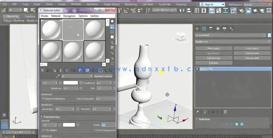
Task: Click the Sample Type sphere icon in Material Editor
Action: point(112,21)
